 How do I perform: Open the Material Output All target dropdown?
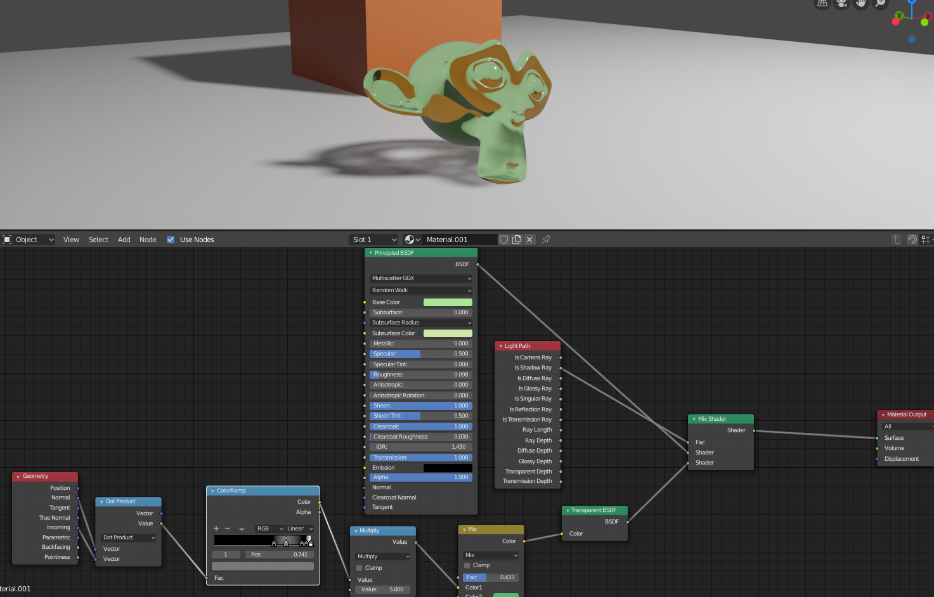(907, 427)
